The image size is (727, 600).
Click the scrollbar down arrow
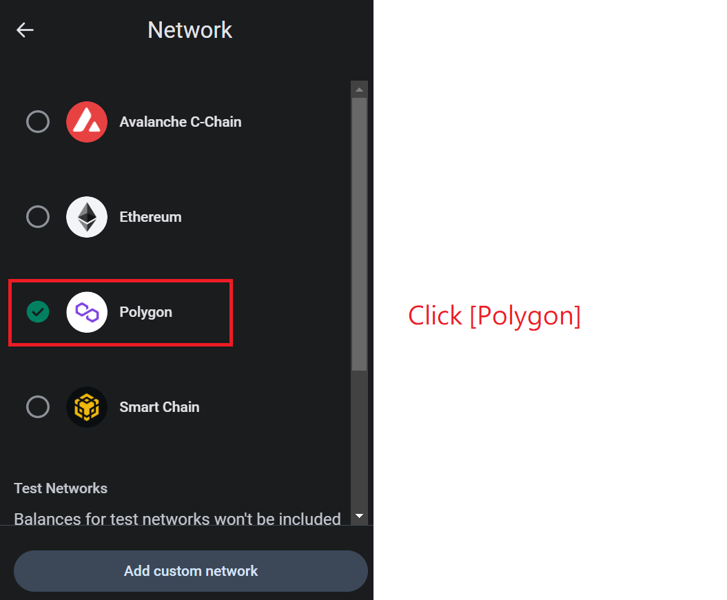coord(359,516)
